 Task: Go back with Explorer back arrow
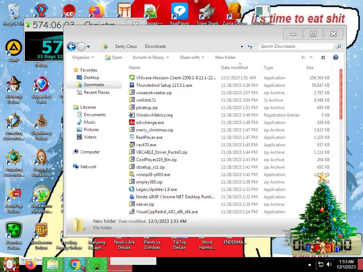click(71, 46)
